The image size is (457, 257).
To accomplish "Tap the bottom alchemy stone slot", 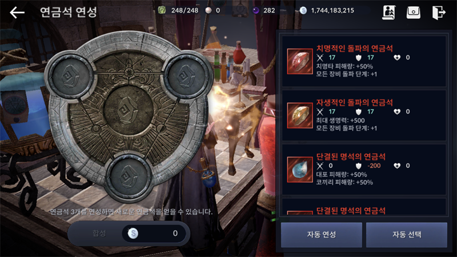I will point(128,176).
